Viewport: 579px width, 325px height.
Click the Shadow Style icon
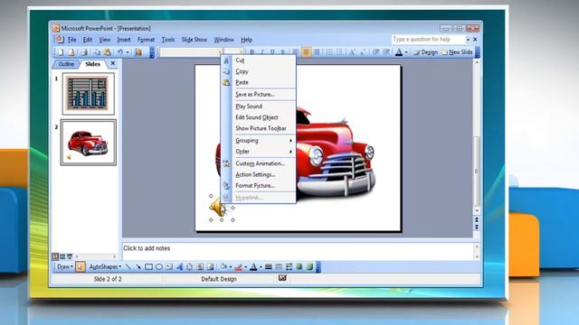pos(299,267)
